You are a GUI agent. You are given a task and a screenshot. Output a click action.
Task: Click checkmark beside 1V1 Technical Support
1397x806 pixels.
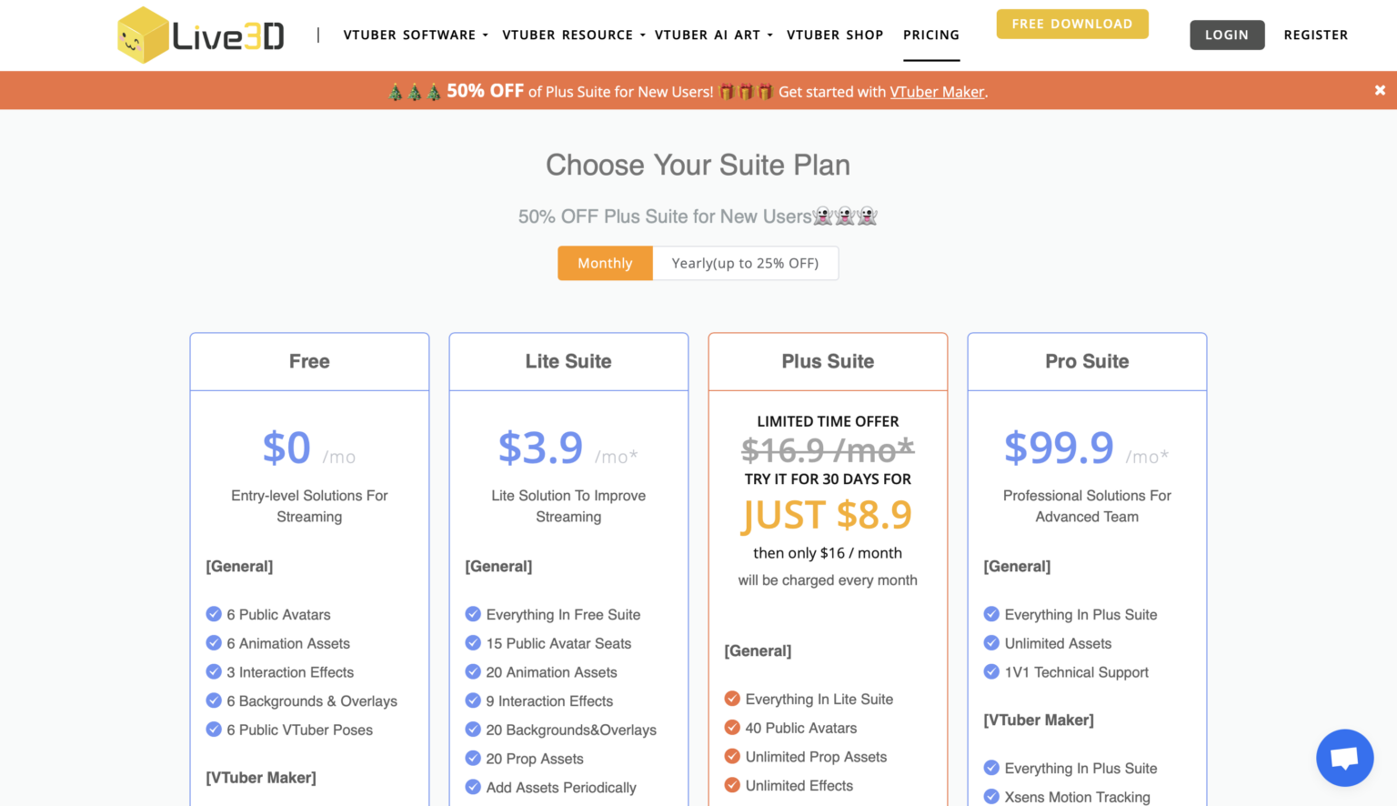[991, 672]
